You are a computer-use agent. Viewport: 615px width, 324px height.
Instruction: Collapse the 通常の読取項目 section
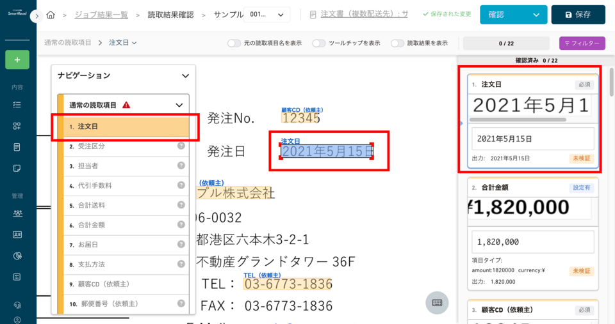(x=179, y=105)
